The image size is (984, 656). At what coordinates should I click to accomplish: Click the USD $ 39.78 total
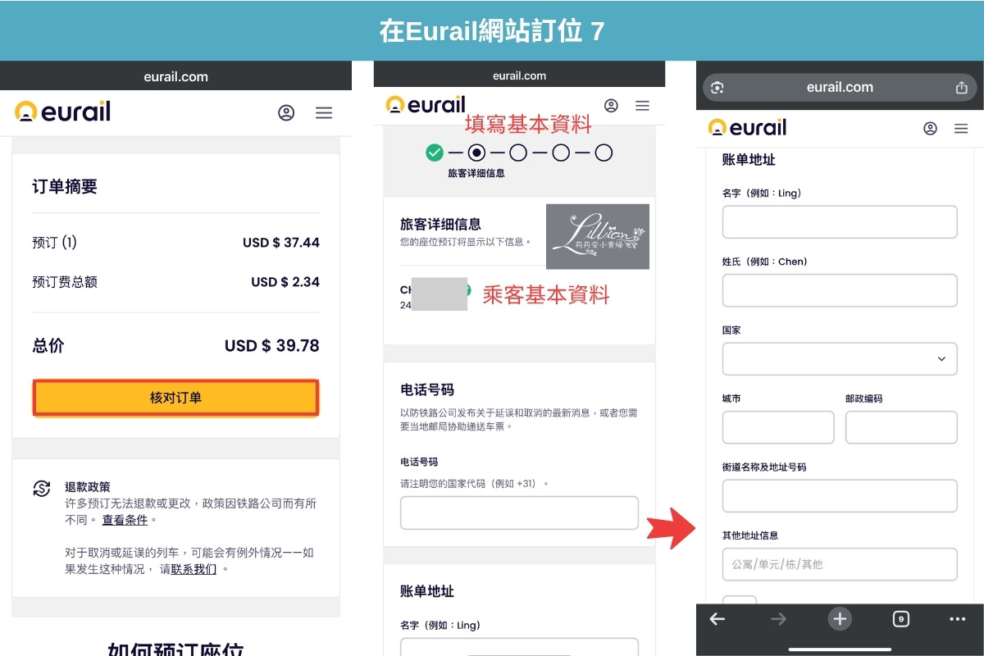(x=272, y=346)
